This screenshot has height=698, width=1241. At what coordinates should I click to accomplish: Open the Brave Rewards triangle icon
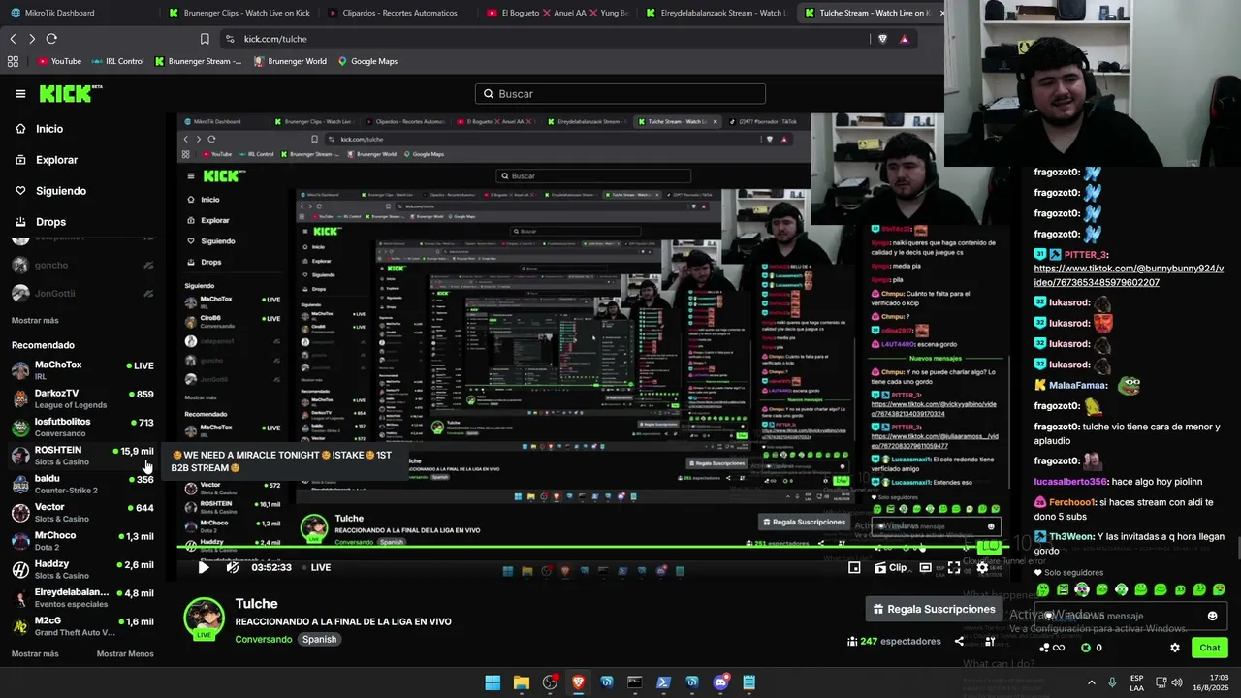[x=904, y=39]
